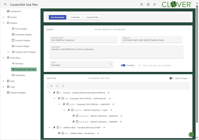The height and width of the screenshot is (140, 199).
Task: Open the hamburger menu icon
Action: pos(5,4)
